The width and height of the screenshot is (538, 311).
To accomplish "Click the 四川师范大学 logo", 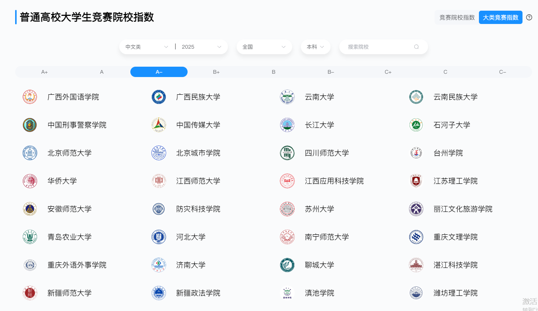I will tap(287, 153).
